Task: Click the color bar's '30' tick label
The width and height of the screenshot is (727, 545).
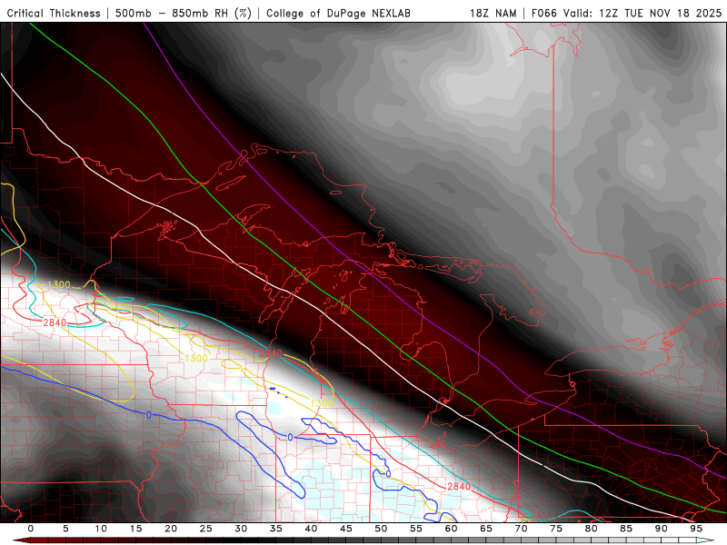Action: tap(241, 529)
